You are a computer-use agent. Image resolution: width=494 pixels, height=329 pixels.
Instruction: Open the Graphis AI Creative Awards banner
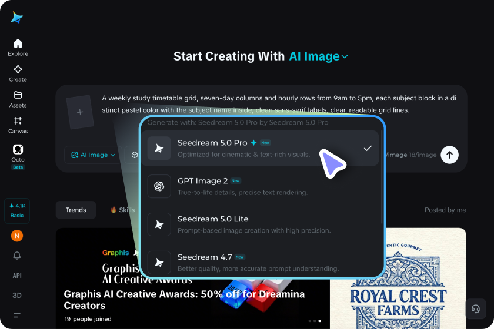pos(193,300)
